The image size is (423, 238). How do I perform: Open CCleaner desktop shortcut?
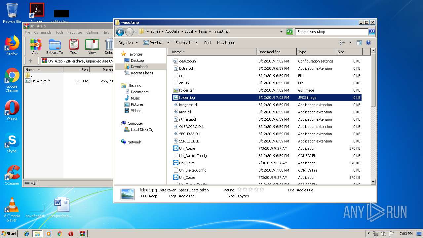(x=12, y=175)
